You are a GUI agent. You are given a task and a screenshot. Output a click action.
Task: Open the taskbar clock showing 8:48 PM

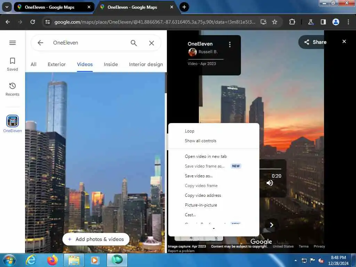[338, 260]
